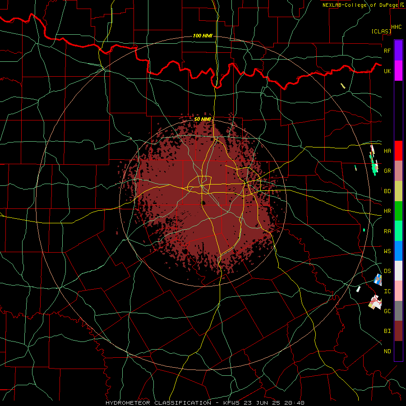Image resolution: width=406 pixels, height=406 pixels.
Task: Click the 100 NMI range ring label
Action: tap(203, 36)
